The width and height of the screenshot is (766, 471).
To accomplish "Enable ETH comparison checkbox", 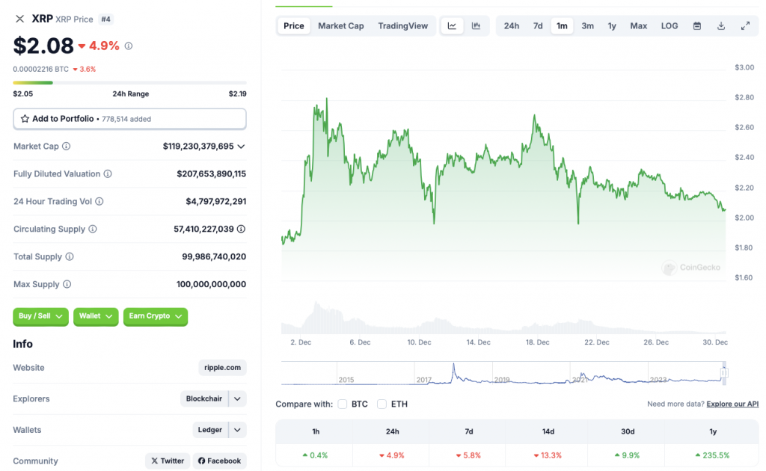I will [x=382, y=404].
